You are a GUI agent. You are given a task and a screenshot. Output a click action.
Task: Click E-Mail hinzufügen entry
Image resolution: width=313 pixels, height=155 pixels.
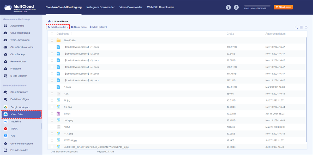pos(20,99)
